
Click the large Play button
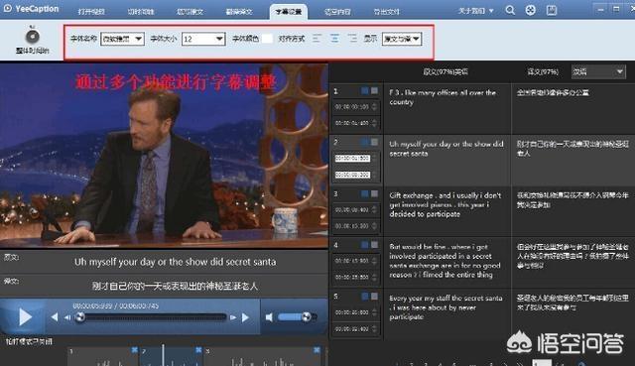coord(25,317)
